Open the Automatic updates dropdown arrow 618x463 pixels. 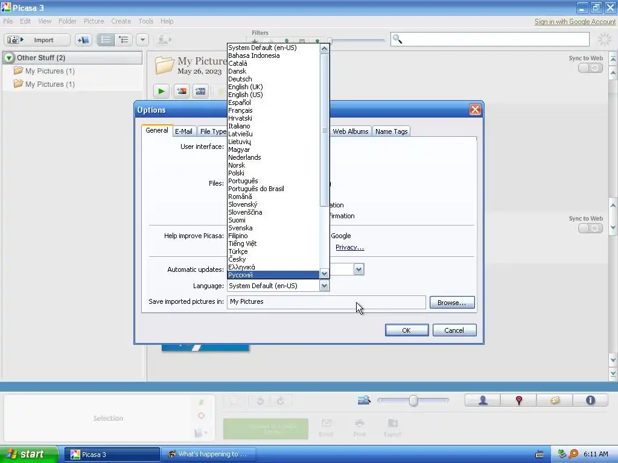(x=358, y=269)
